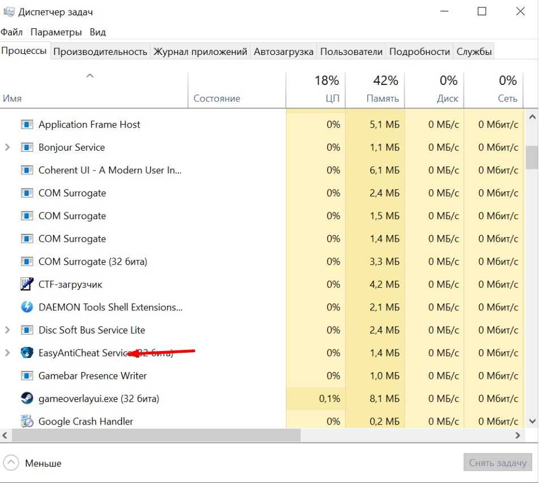This screenshot has width=540, height=483.
Task: Click the horizontal scrollbar right arrow
Action: pos(517,435)
